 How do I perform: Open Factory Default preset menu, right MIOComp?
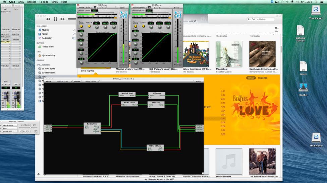pyautogui.click(x=140, y=8)
